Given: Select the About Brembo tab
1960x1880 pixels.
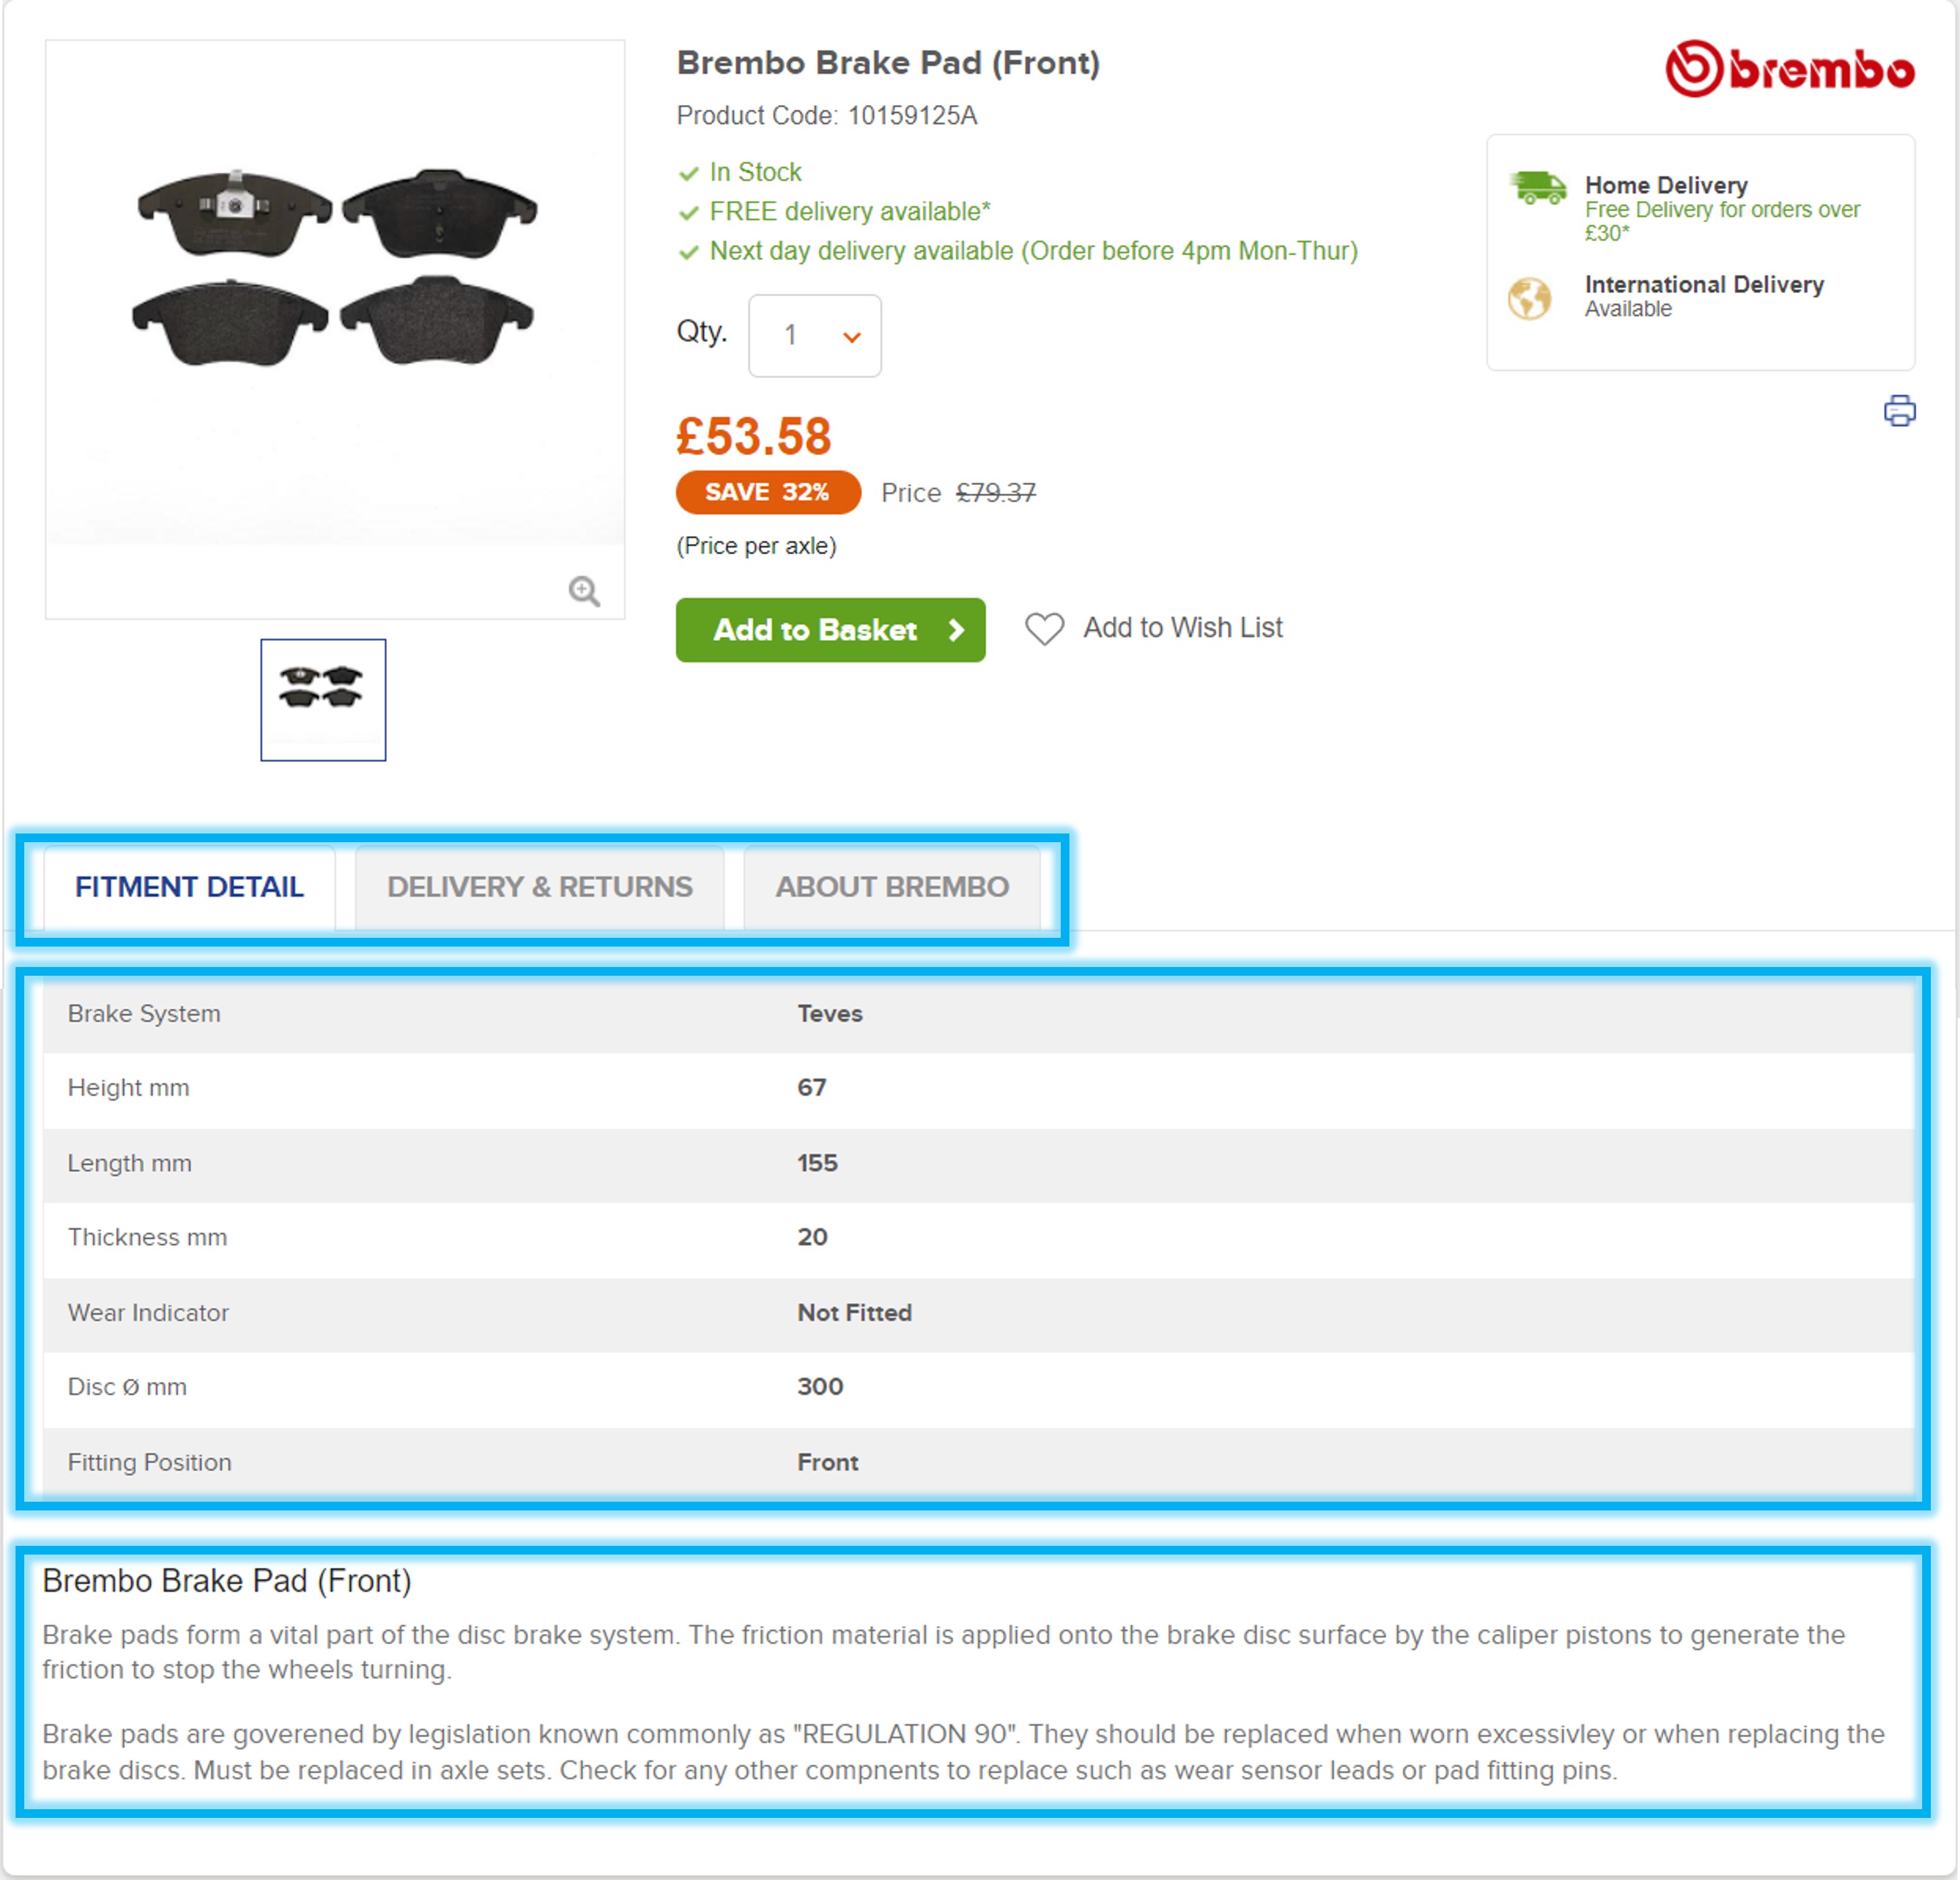Looking at the screenshot, I should click(891, 887).
